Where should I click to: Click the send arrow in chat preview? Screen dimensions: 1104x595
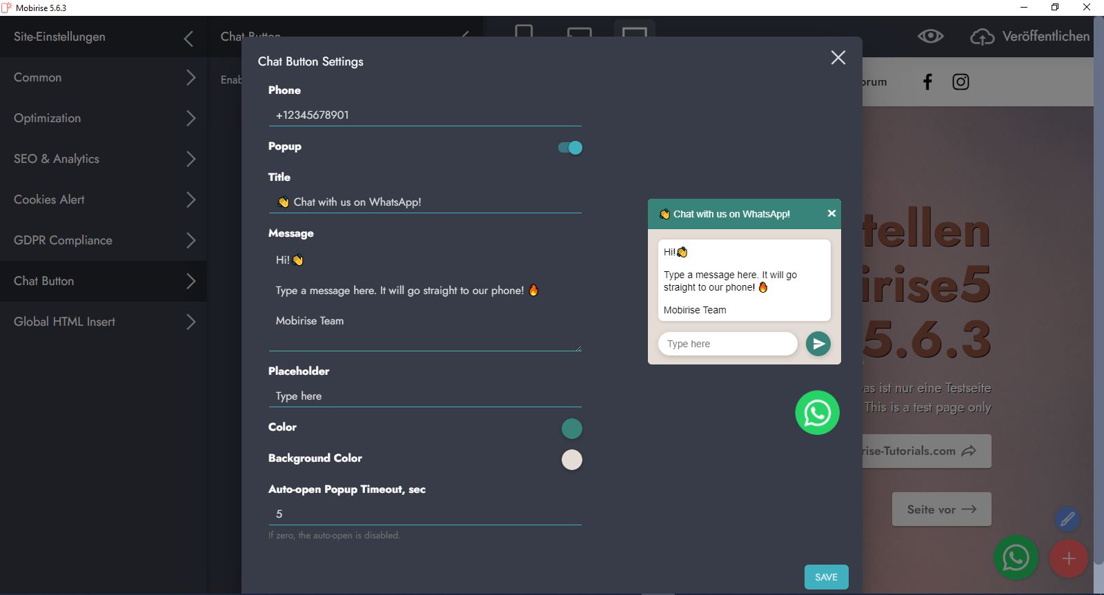click(x=818, y=344)
